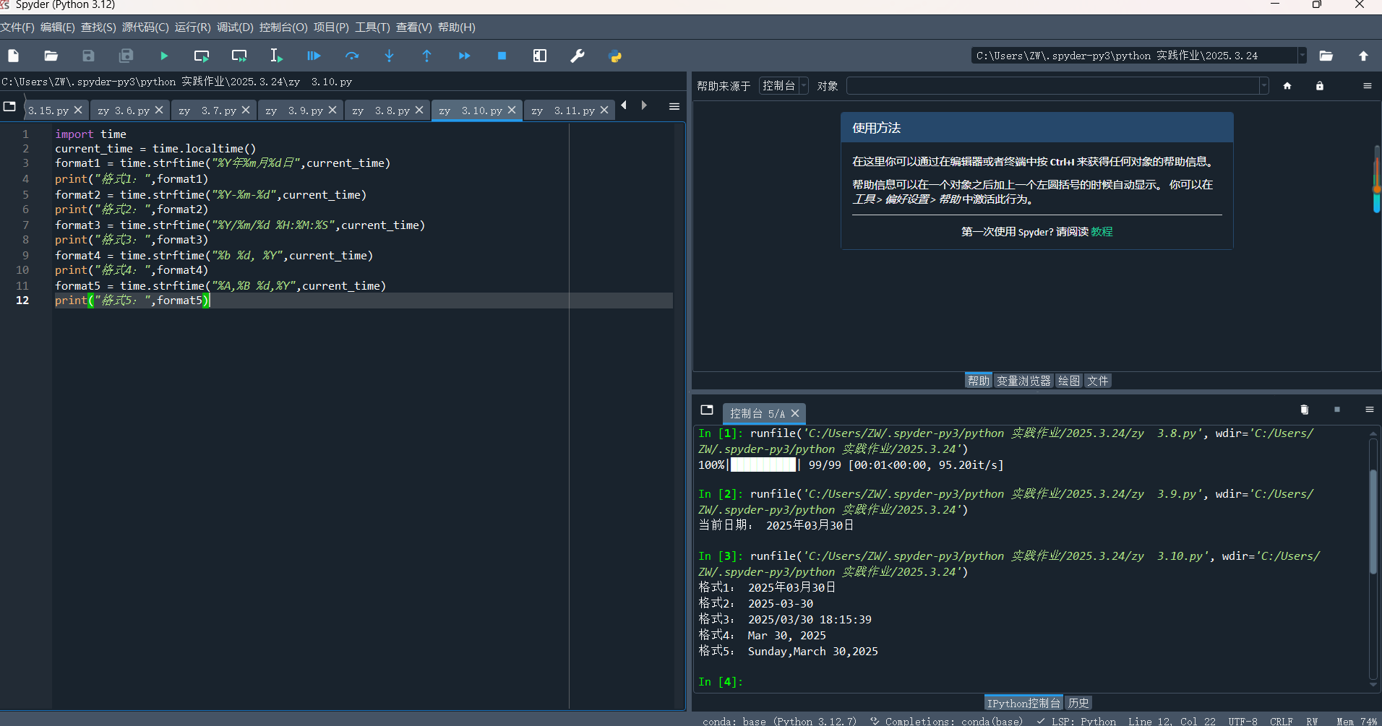Screen dimensions: 1382x726
Task: Open 调试(D) menu
Action: coord(235,27)
